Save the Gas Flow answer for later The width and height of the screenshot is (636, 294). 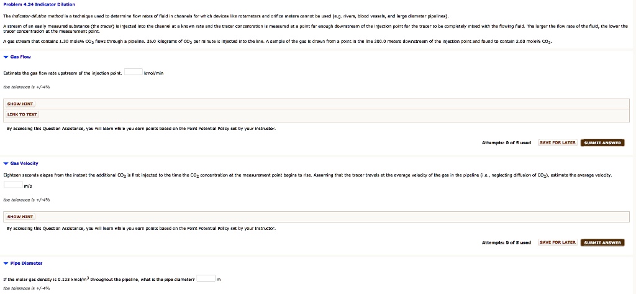pos(558,143)
